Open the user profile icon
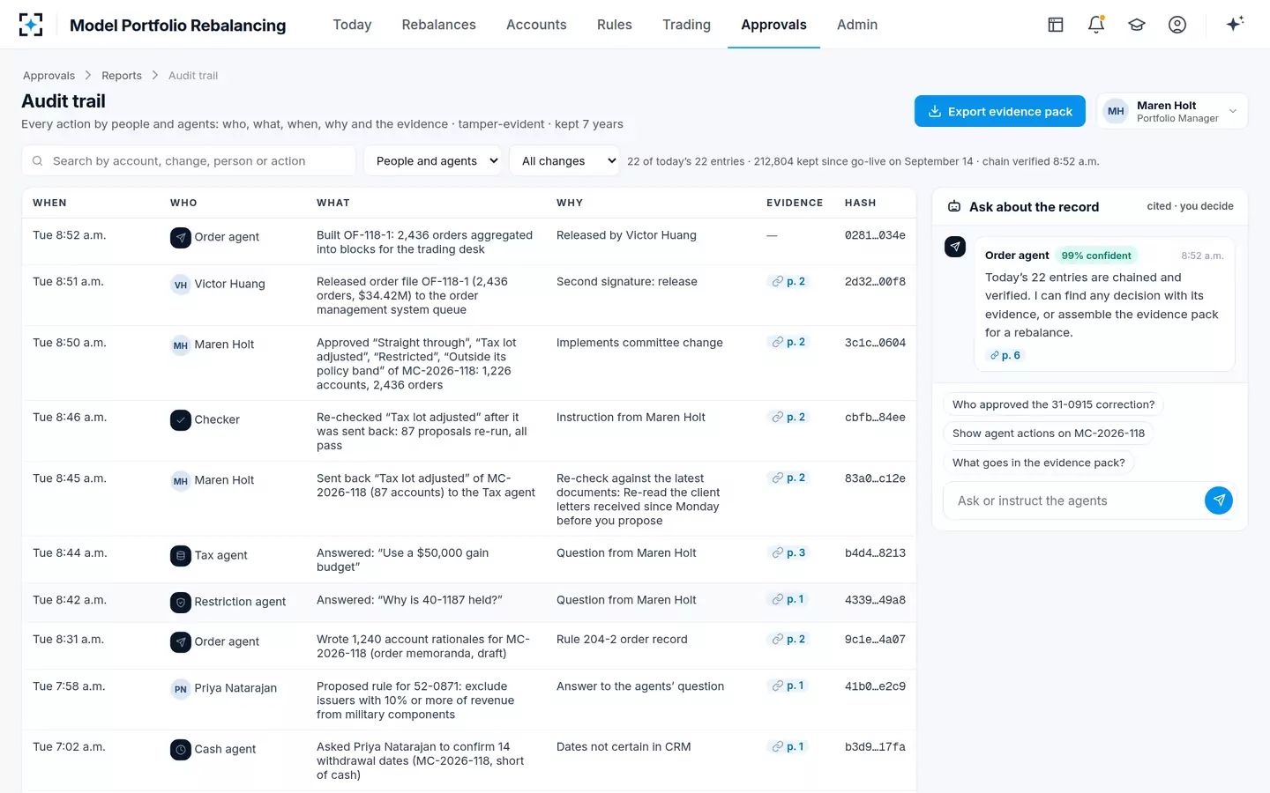The width and height of the screenshot is (1270, 793). 1177,25
